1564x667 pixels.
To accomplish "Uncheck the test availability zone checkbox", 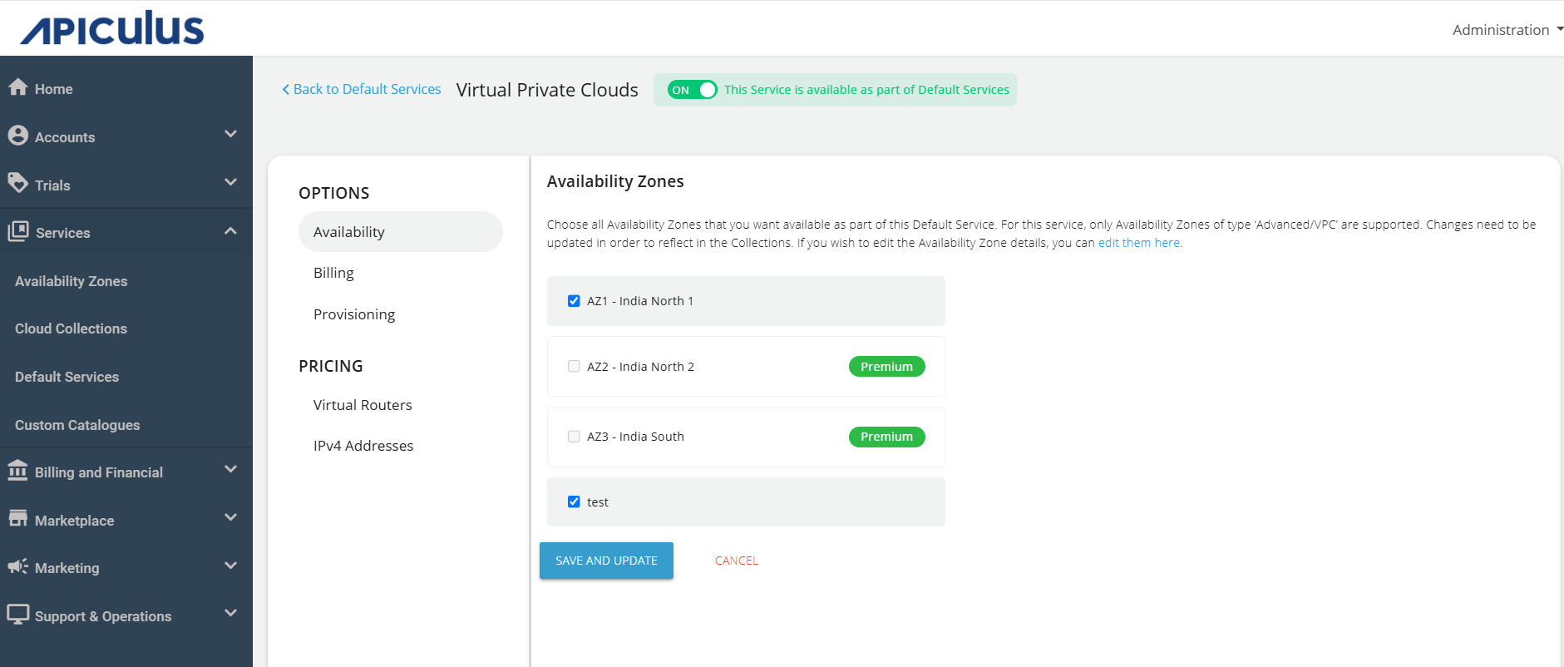I will [574, 501].
